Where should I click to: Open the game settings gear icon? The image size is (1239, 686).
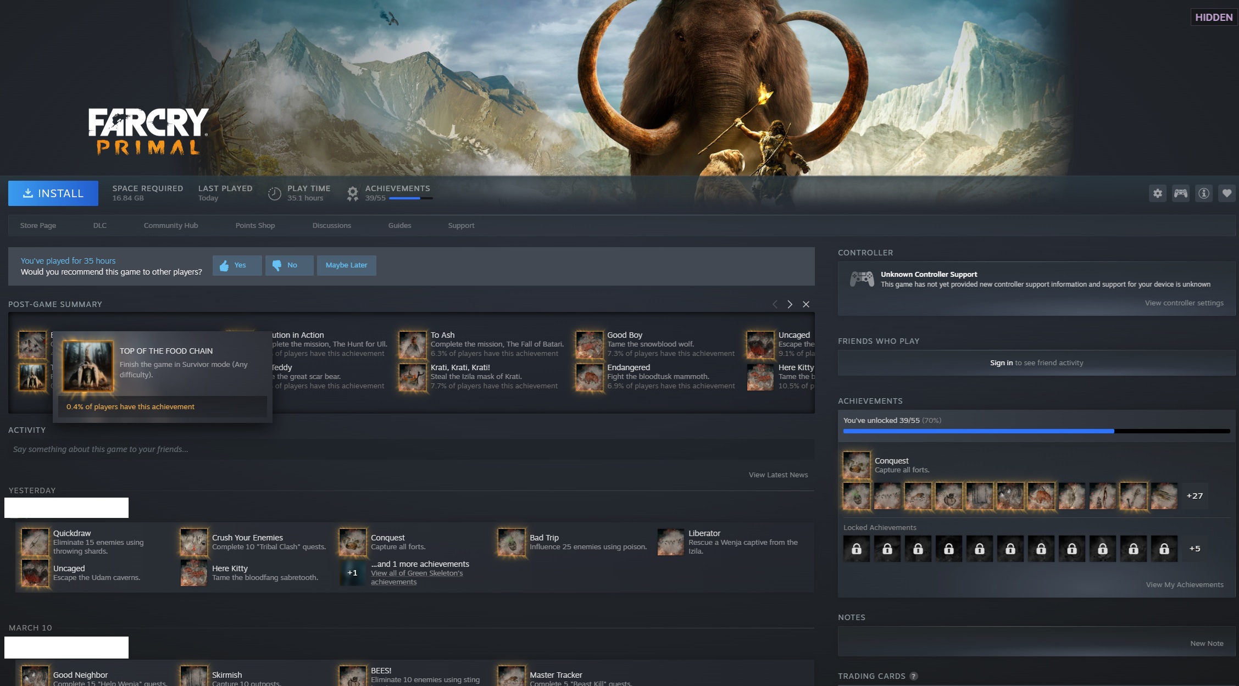click(1157, 193)
